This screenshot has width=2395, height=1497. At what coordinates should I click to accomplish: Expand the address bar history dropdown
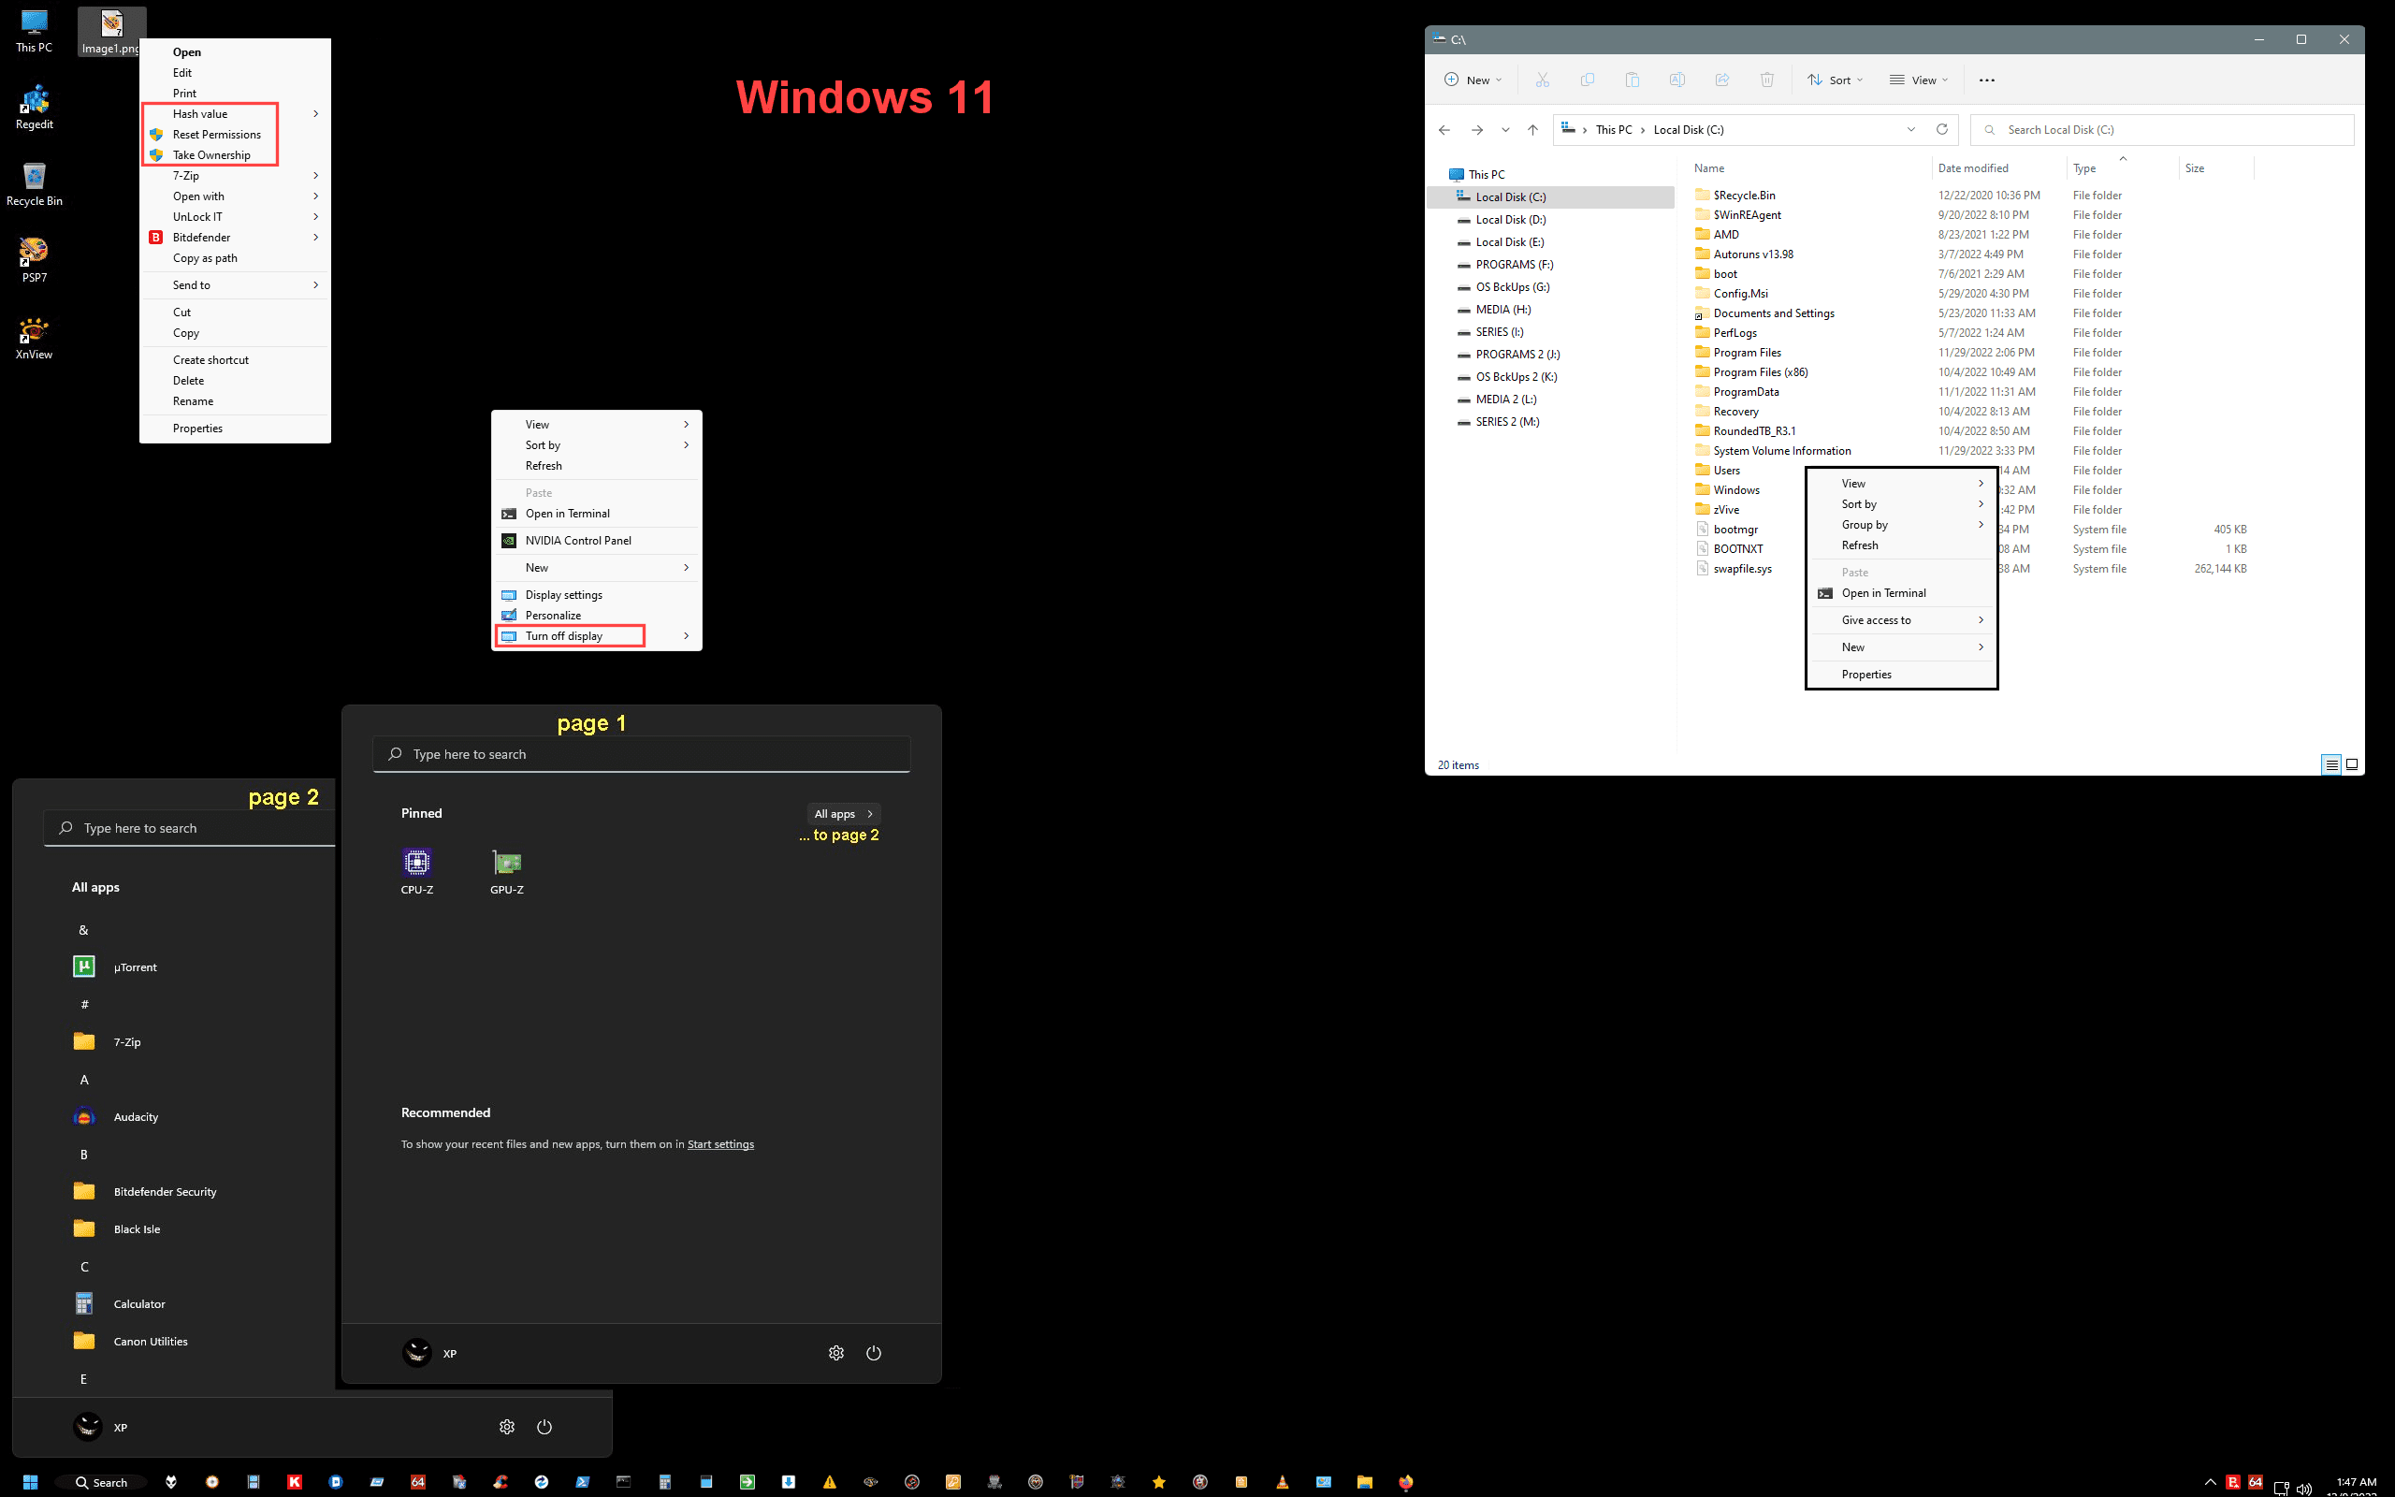[x=1911, y=130]
